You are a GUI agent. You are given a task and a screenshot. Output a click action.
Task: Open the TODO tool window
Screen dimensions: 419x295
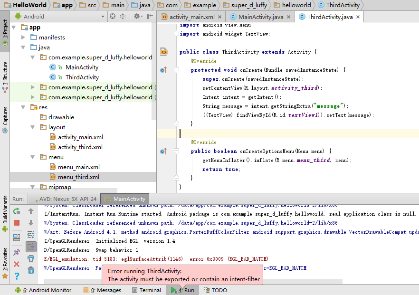[215, 290]
